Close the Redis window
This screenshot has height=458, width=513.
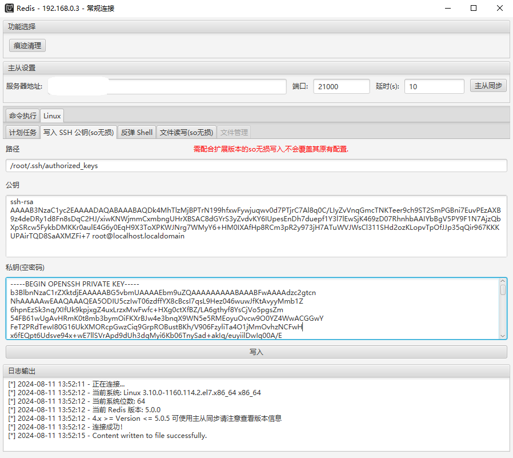[500, 8]
